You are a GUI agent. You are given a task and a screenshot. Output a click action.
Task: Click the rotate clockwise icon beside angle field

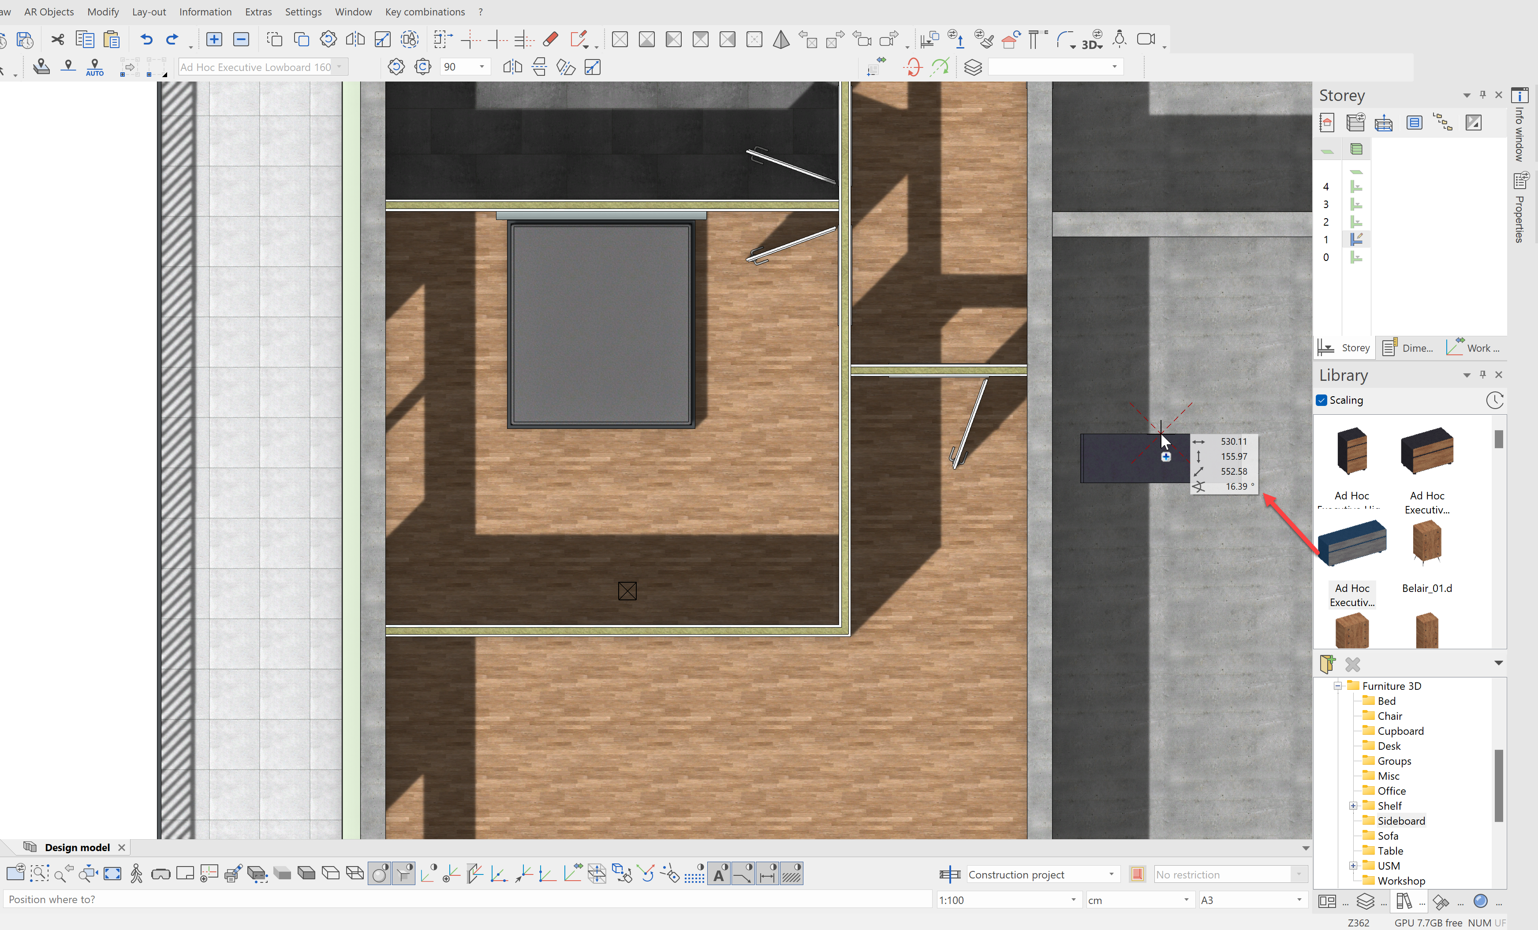[x=422, y=67]
